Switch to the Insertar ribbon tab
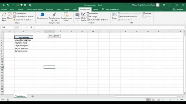Screen dimensions: 186x104 [x=20, y=10]
